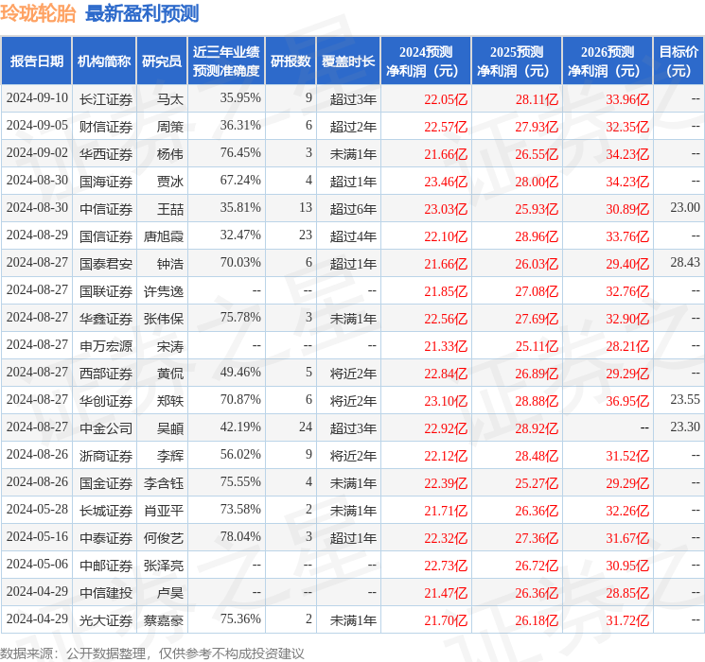Click report count 24
Screen dimensions: 705x662
pyautogui.click(x=306, y=427)
